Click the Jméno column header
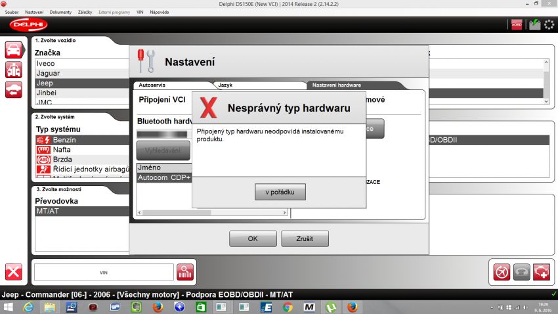This screenshot has height=314, width=558. coord(164,168)
